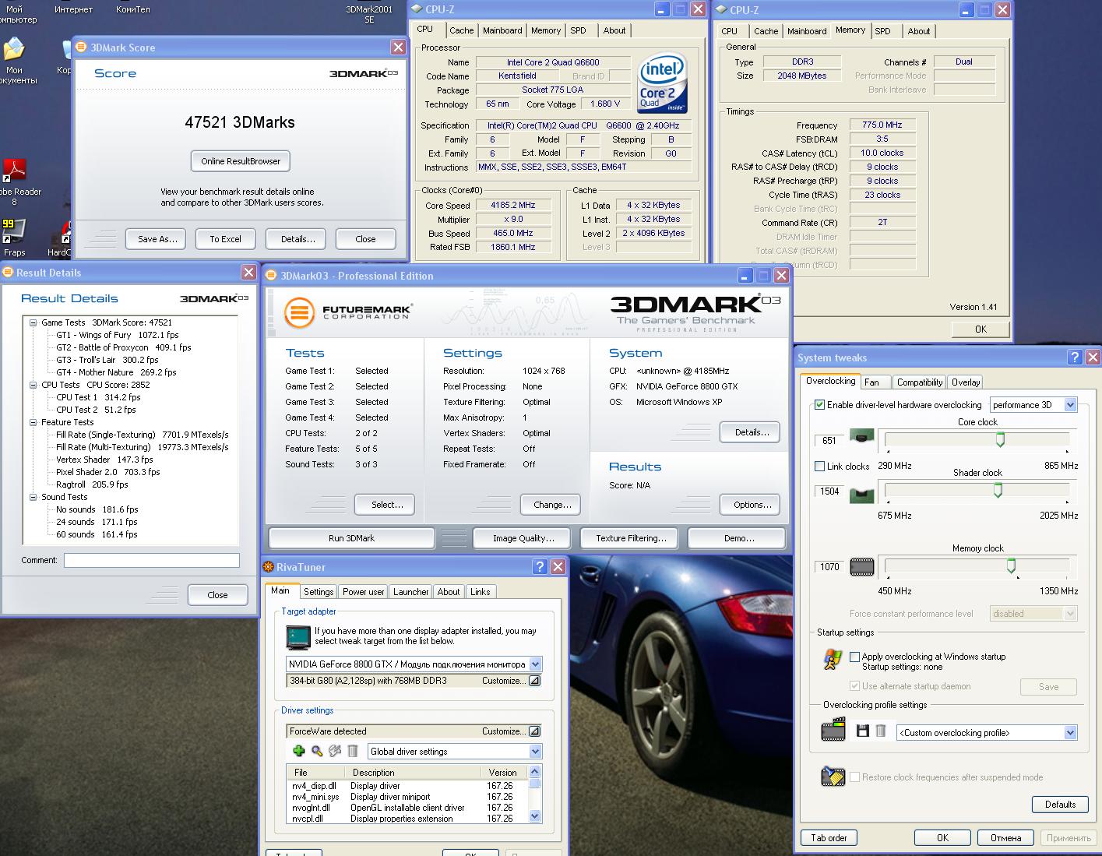
Task: Collapse the Game Tests tree node
Action: (x=33, y=322)
